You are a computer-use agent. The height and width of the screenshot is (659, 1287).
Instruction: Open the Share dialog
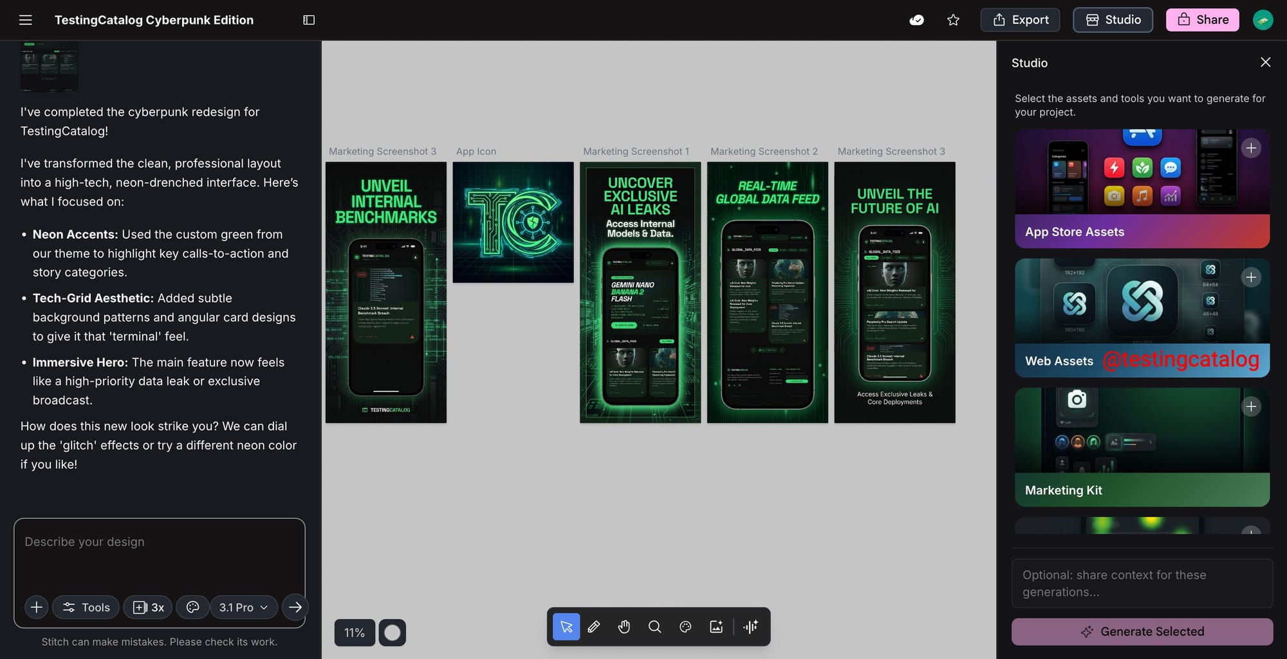[x=1202, y=20]
